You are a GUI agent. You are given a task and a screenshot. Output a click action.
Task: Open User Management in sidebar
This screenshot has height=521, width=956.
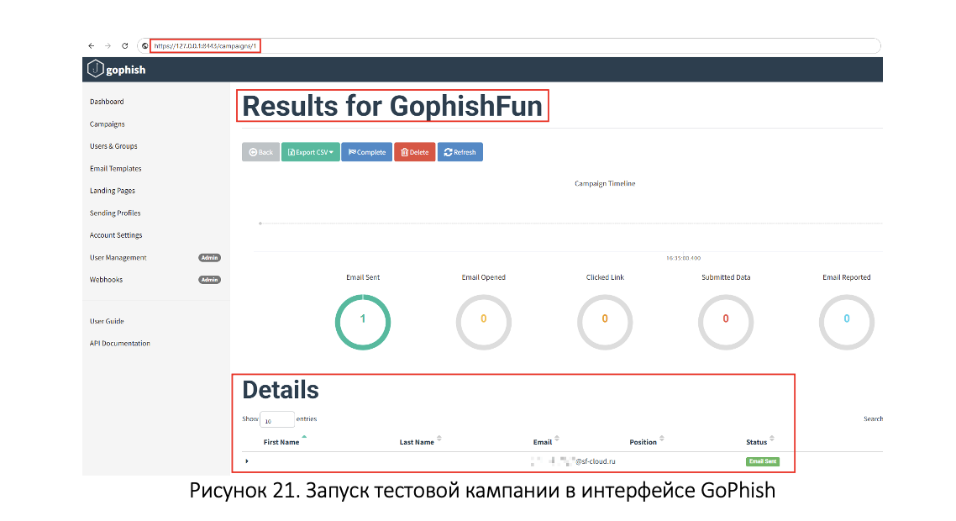tap(118, 257)
